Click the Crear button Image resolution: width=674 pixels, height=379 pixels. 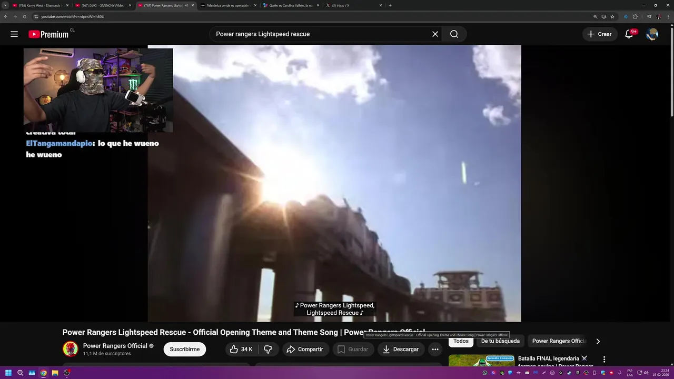pyautogui.click(x=600, y=34)
